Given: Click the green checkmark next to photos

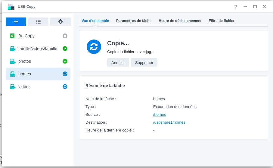Looking at the screenshot, I should pos(65,61).
